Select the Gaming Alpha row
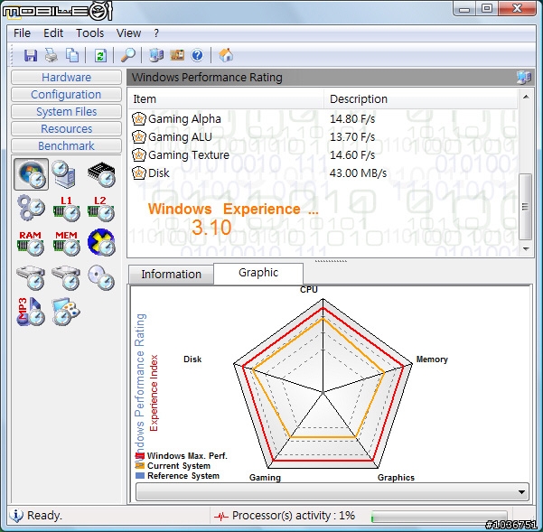Viewport: 543px width, 532px height. (323, 119)
